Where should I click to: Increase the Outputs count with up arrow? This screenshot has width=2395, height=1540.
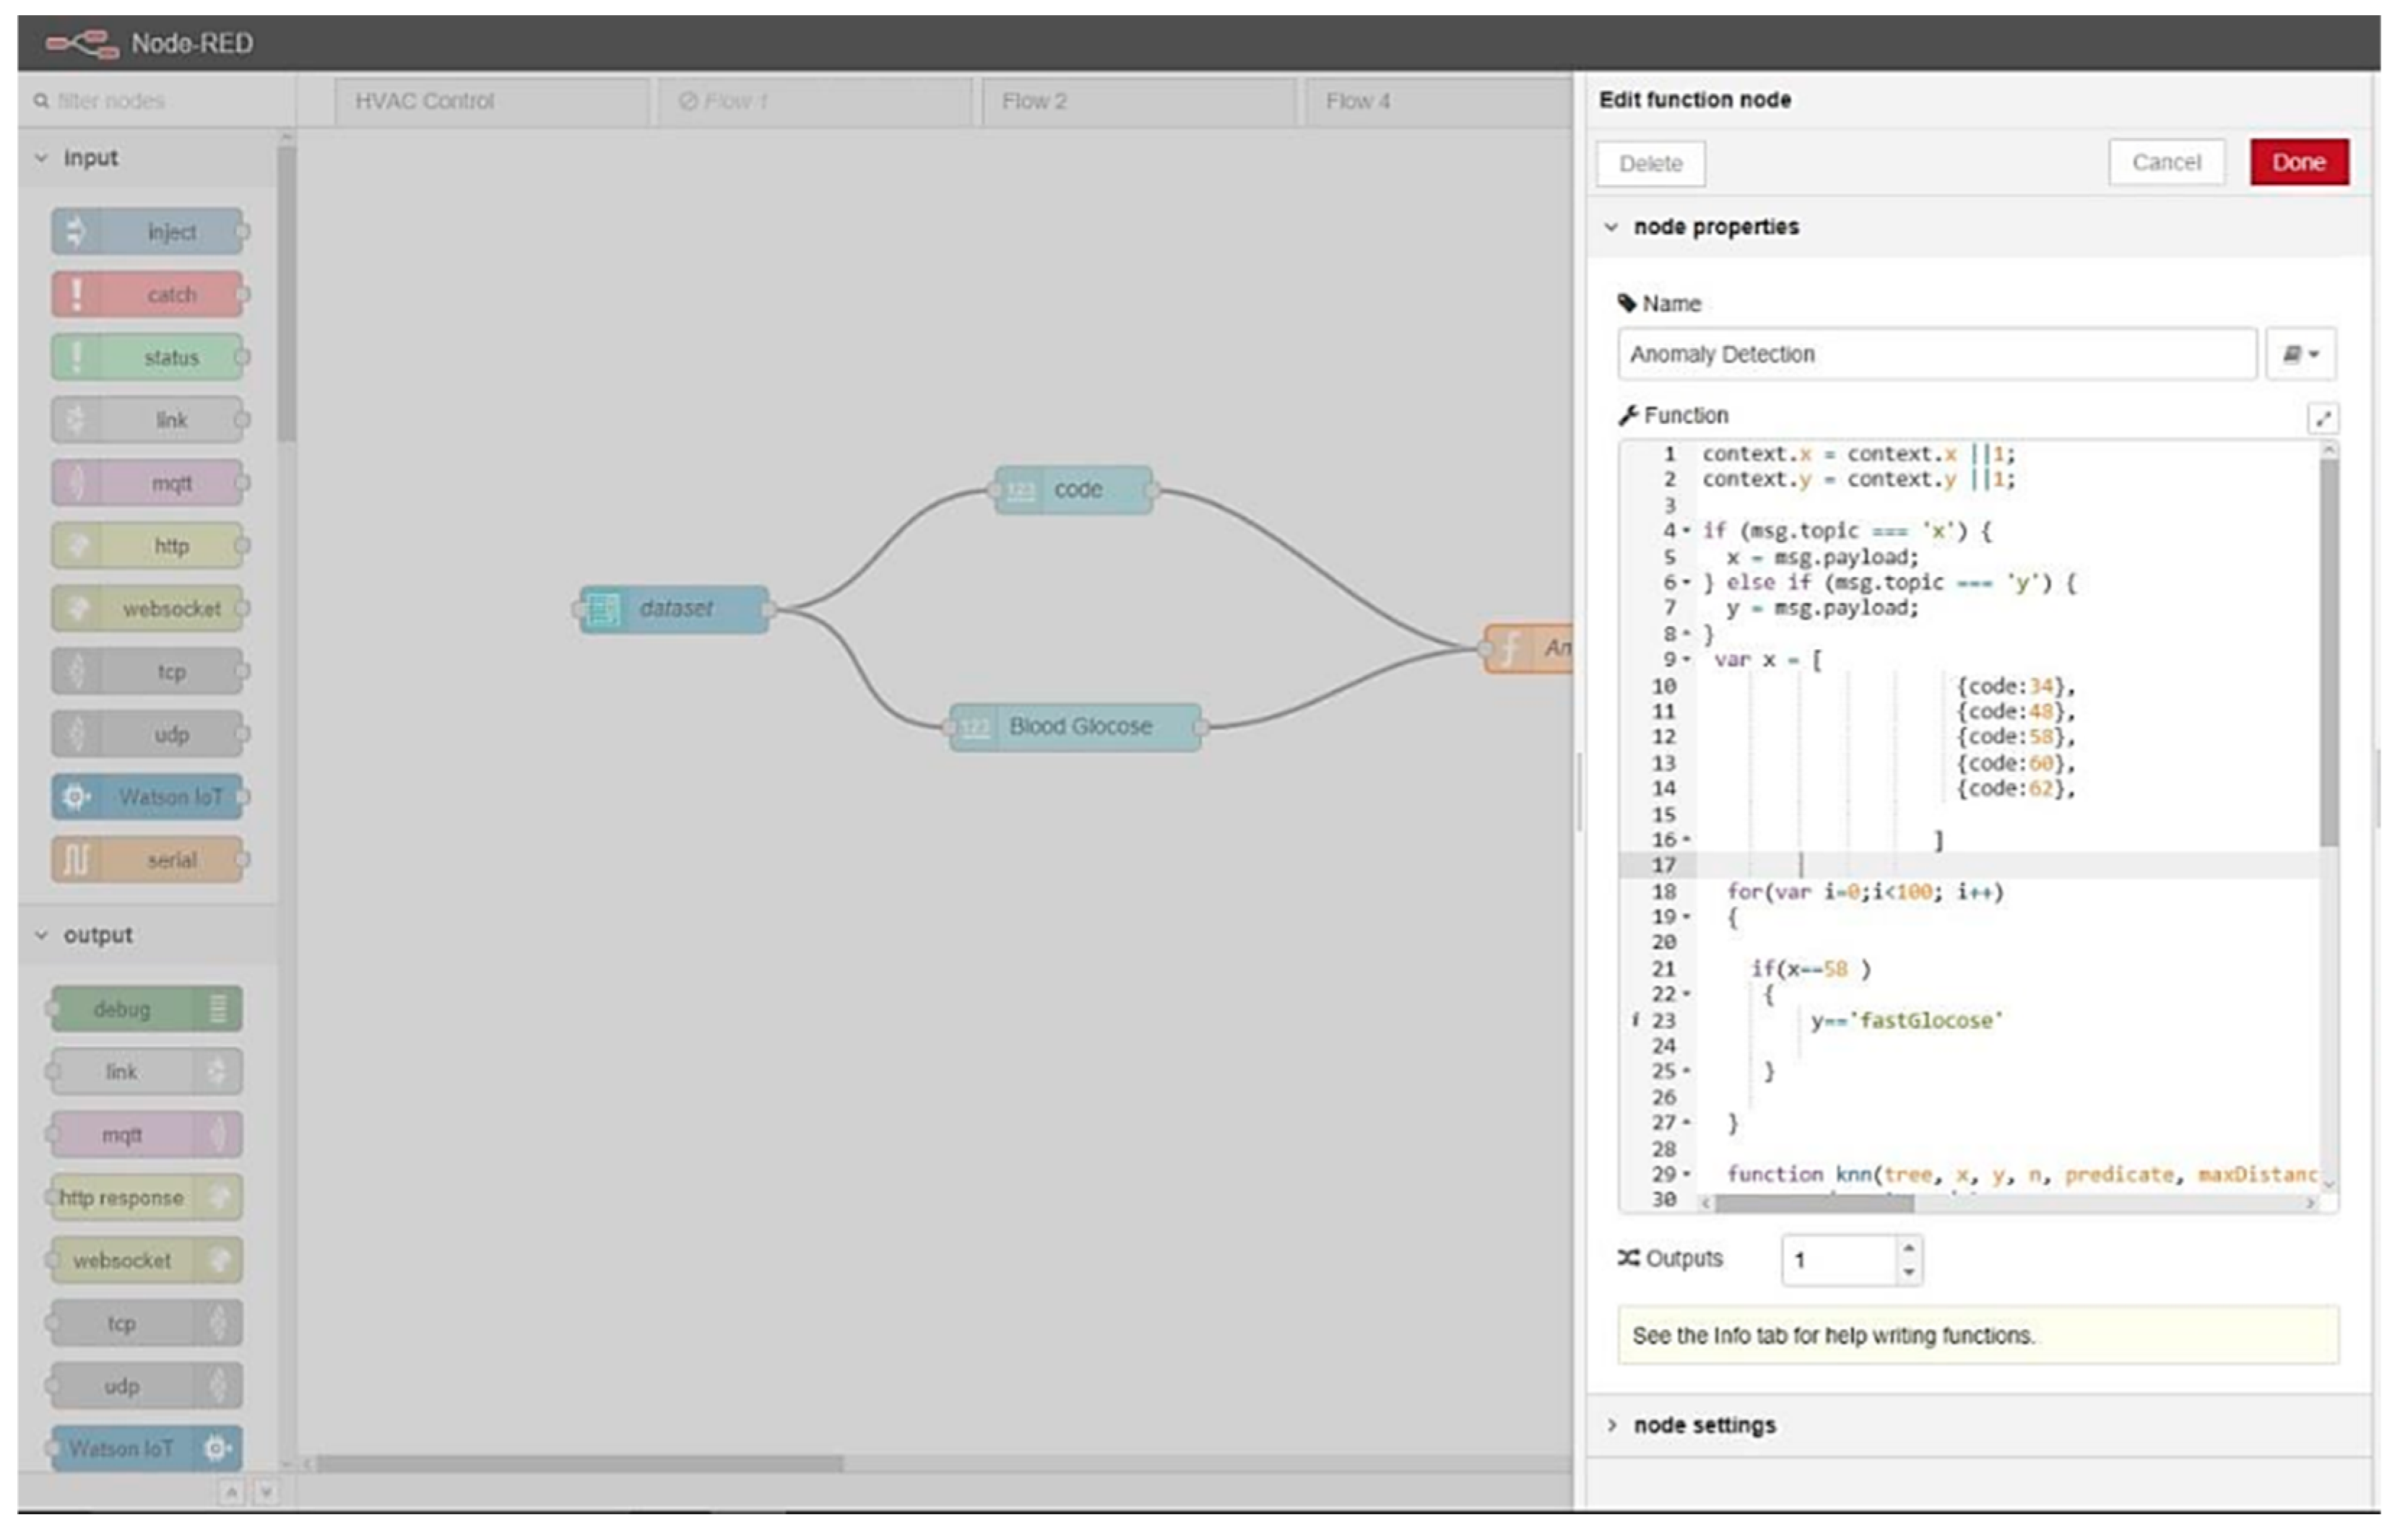(x=1907, y=1248)
